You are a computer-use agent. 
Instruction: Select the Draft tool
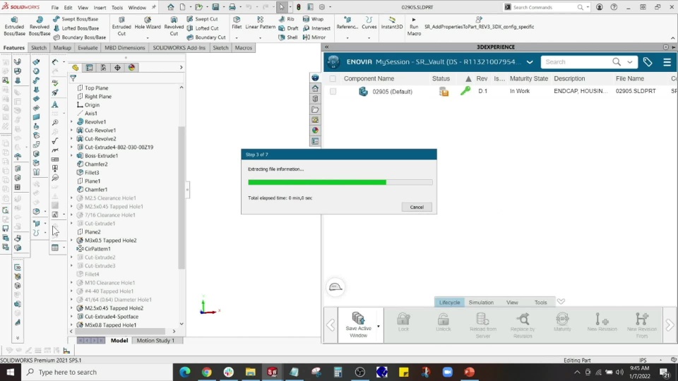(x=288, y=28)
